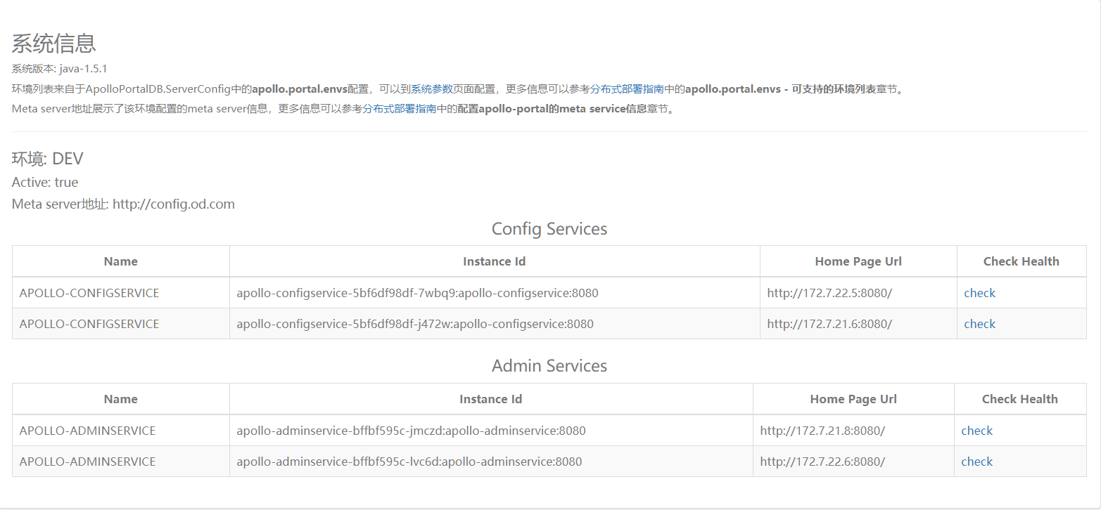Viewport: 1101px width, 510px height.
Task: Click APOLLO-CONFIGSERVICE name in 7wbq9 row
Action: click(89, 293)
